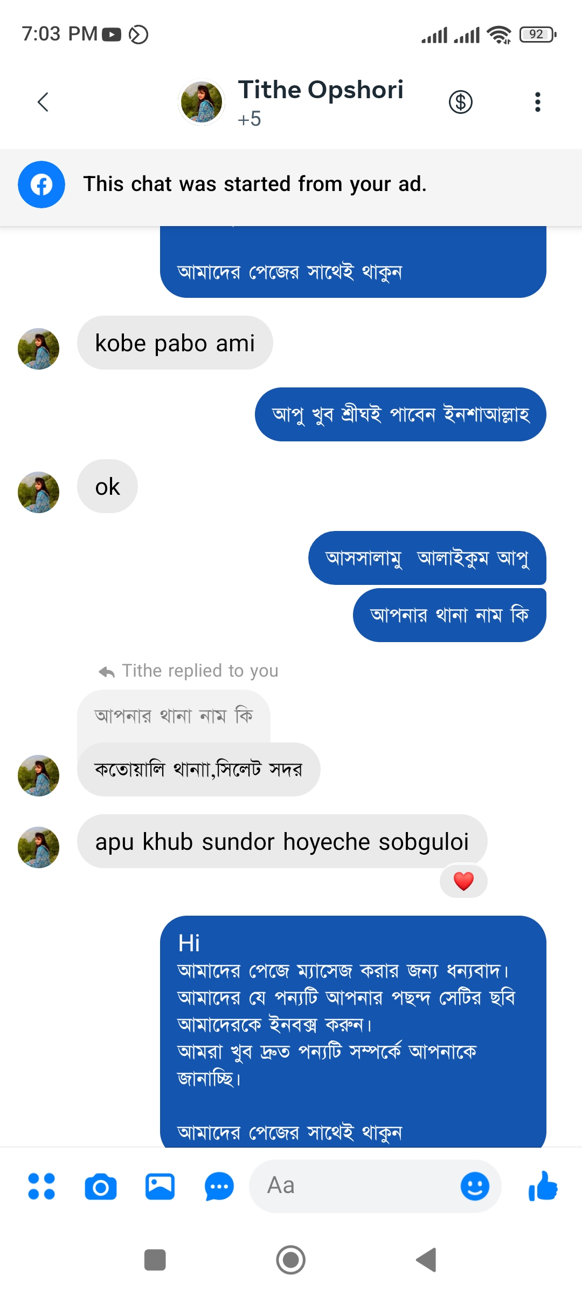Viewport: 582px width, 1295px height.
Task: Open Tithe Opshori's profile picture in the header
Action: (202, 102)
